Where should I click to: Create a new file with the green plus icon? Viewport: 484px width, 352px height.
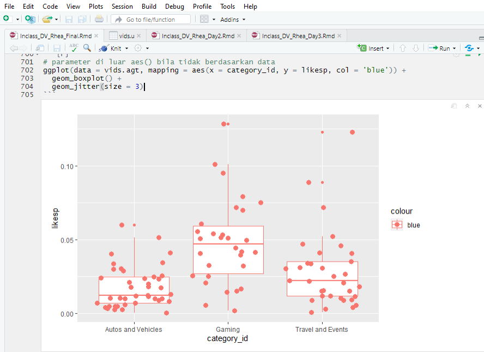[x=8, y=19]
